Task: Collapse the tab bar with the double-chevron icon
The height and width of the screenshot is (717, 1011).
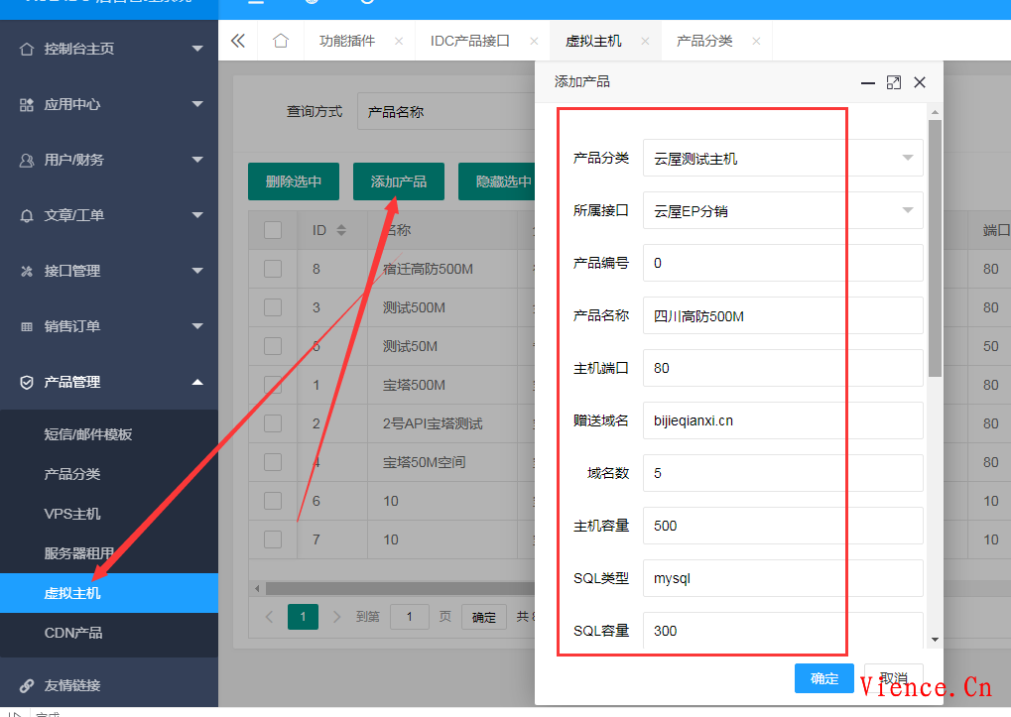Action: (238, 40)
